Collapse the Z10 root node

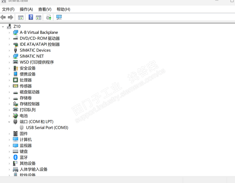(x=3, y=27)
